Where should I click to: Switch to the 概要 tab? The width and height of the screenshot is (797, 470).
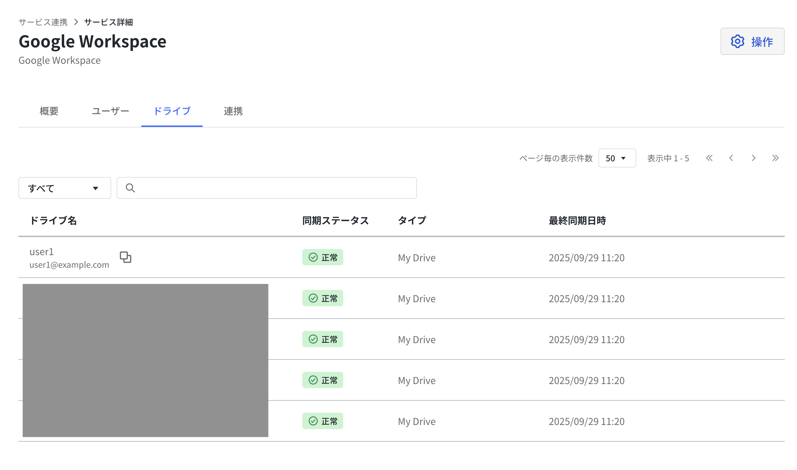(x=49, y=111)
